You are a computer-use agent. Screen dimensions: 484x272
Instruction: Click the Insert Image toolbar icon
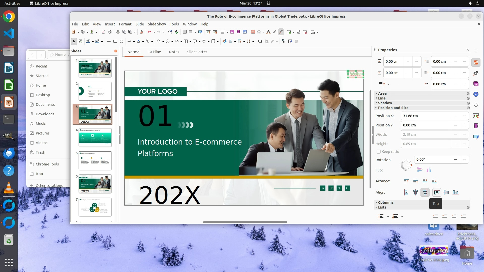click(x=232, y=32)
